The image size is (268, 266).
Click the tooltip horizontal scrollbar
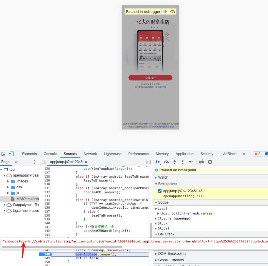coord(62,247)
